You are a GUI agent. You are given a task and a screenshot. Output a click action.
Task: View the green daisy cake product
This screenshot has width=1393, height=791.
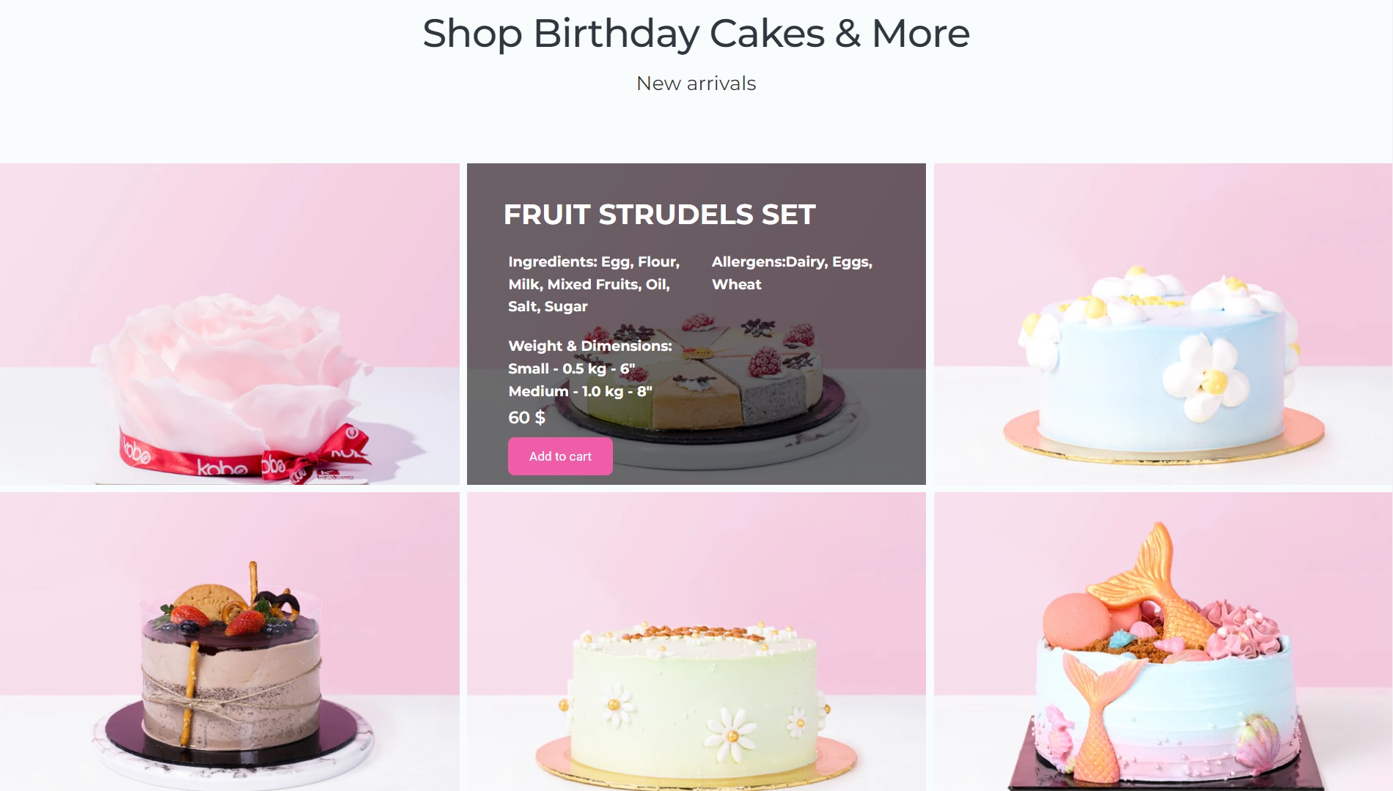pos(696,642)
